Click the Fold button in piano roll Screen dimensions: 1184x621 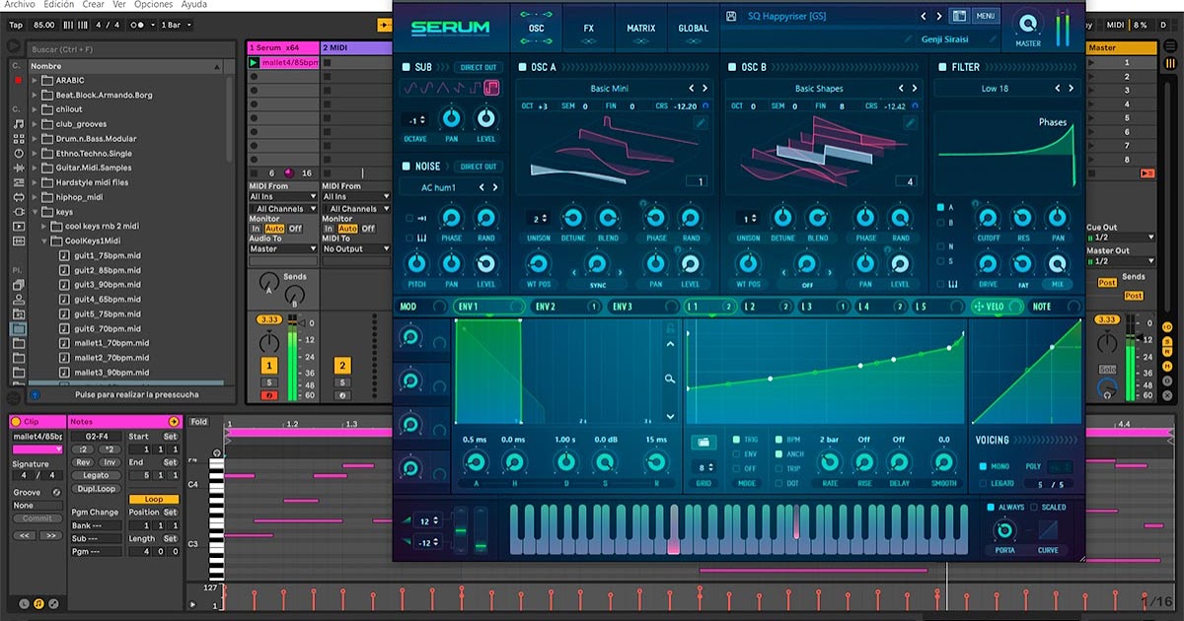click(x=199, y=422)
